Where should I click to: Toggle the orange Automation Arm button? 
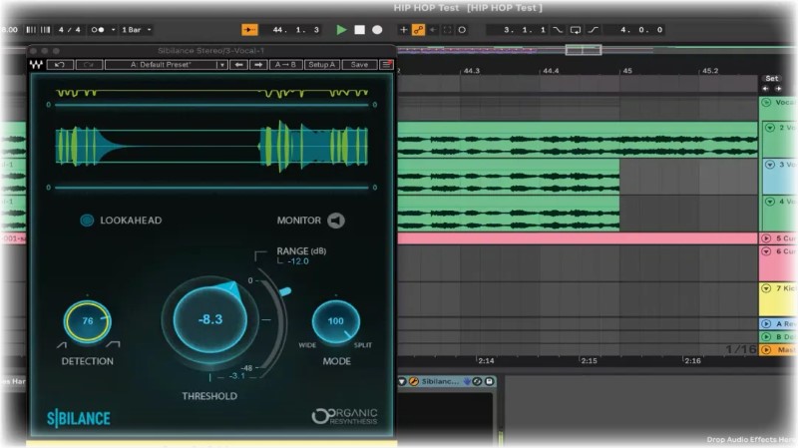[x=418, y=30]
